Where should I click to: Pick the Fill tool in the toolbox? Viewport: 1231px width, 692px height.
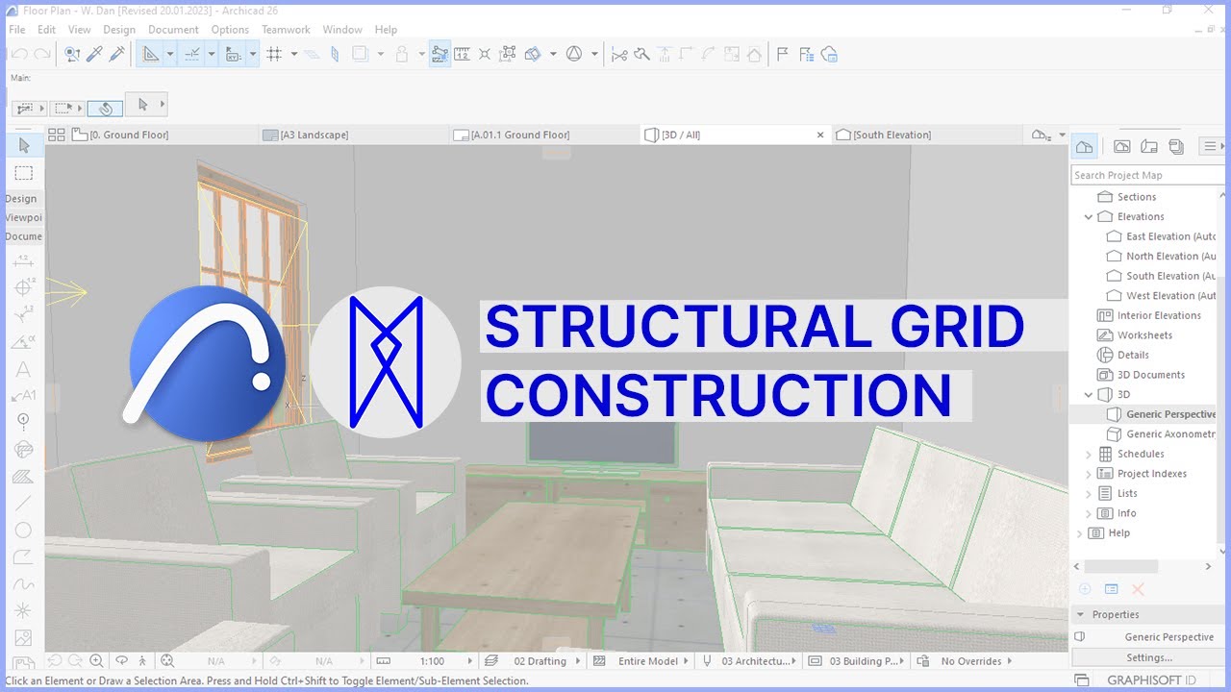point(24,476)
